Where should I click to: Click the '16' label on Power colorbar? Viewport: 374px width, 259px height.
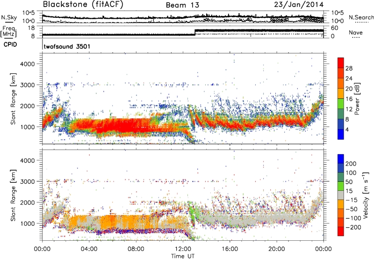click(349, 99)
